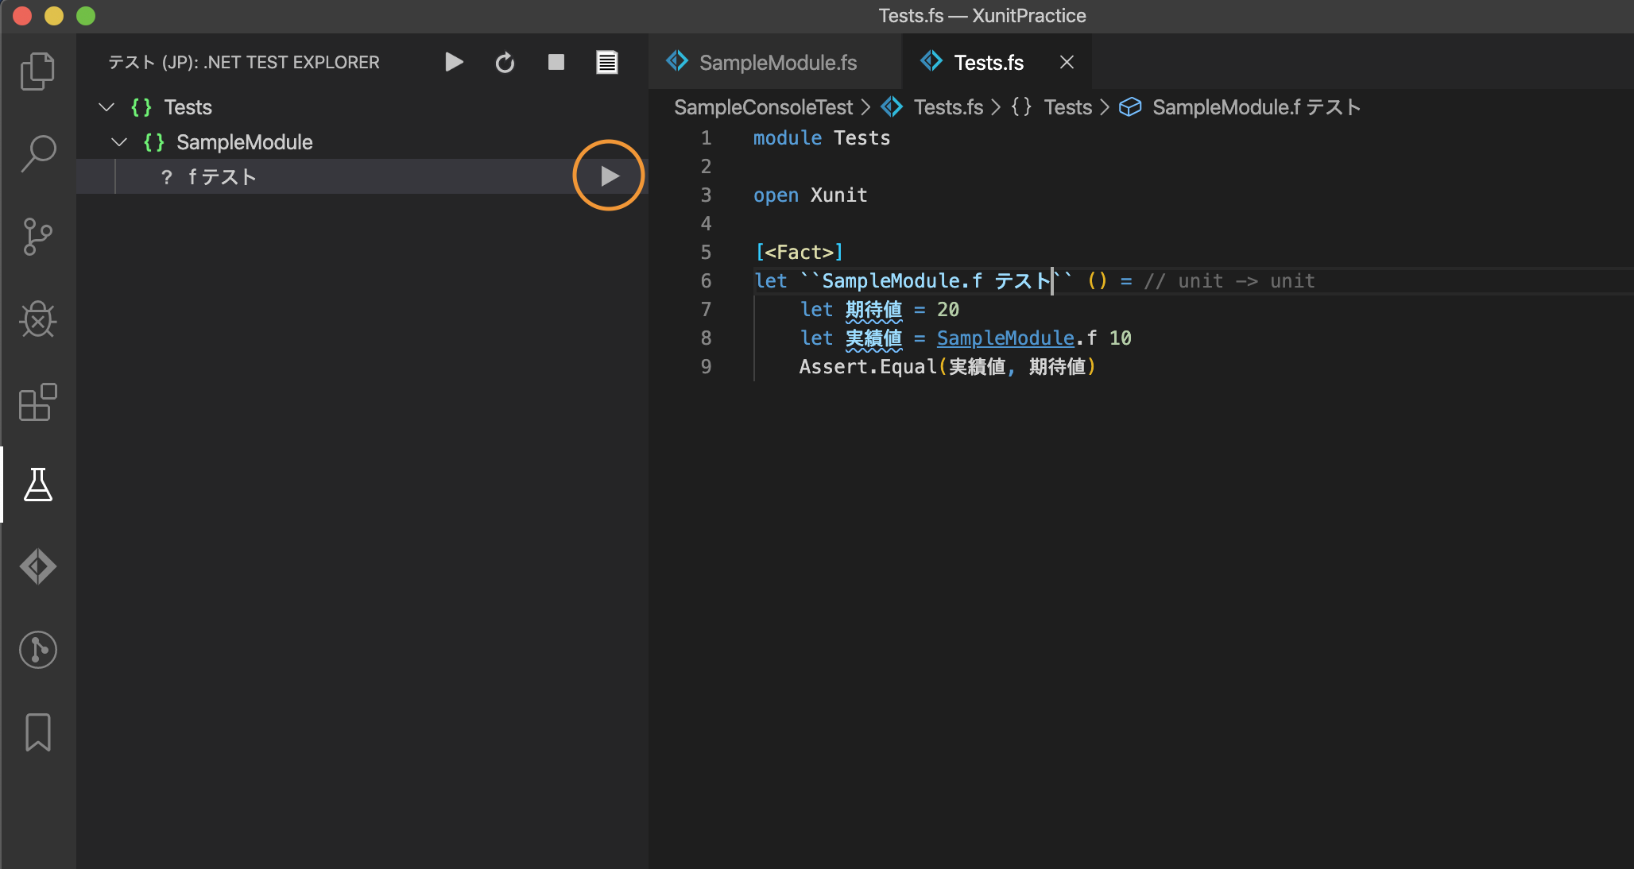This screenshot has width=1634, height=869.
Task: Click the 実績値 variable on line 8
Action: 874,338
